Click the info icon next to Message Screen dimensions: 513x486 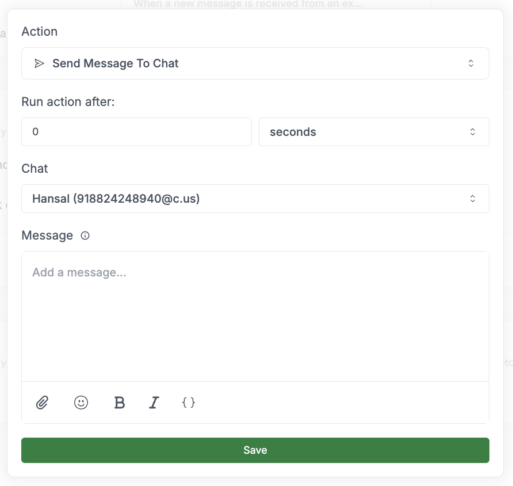(85, 236)
